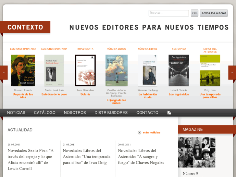The height and width of the screenshot is (177, 236).
Task: Open the Los ingrávidos book cover
Action: [x=179, y=70]
